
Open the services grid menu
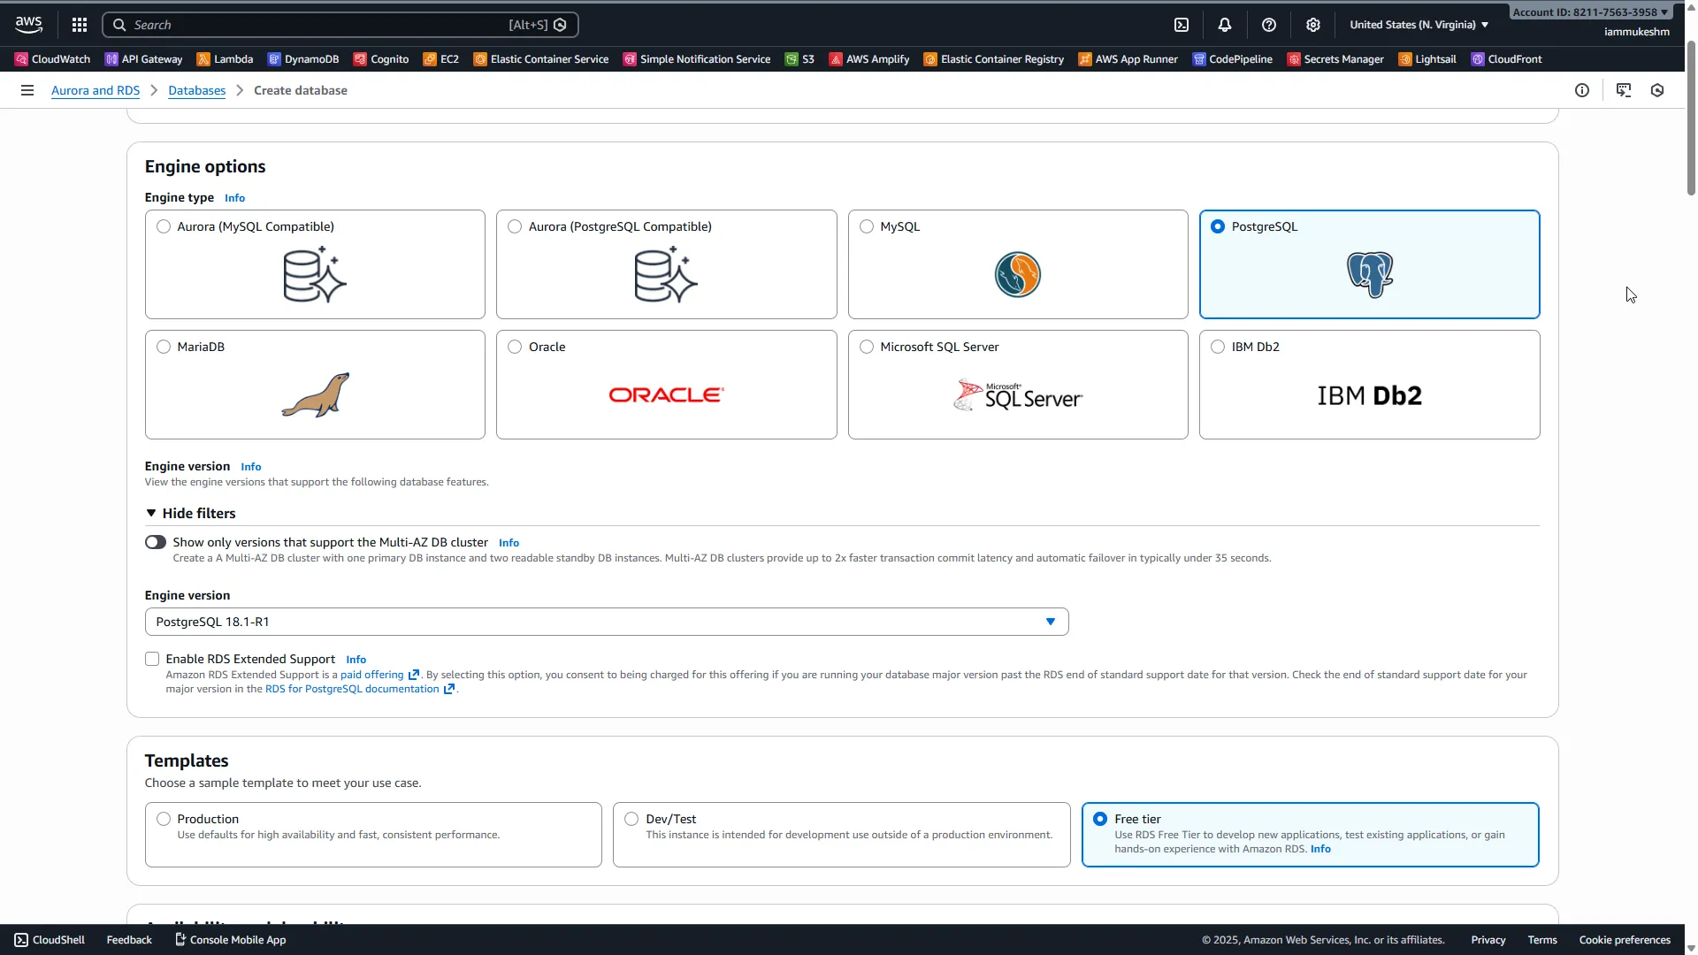(79, 24)
